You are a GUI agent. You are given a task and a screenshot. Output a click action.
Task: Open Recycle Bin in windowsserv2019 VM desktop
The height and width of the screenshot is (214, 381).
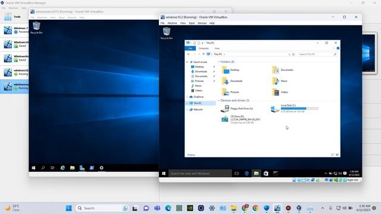point(36,28)
